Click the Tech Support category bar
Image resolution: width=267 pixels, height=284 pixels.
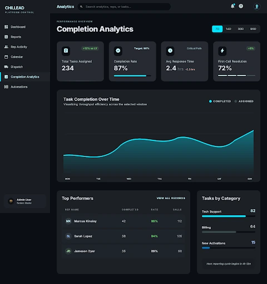coord(229,216)
